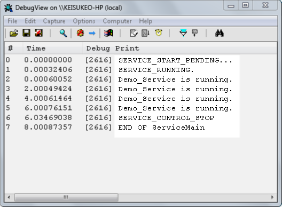The height and width of the screenshot is (207, 282).
Task: Toggle the blue arrow Pass-Through icon
Action: tap(92, 33)
